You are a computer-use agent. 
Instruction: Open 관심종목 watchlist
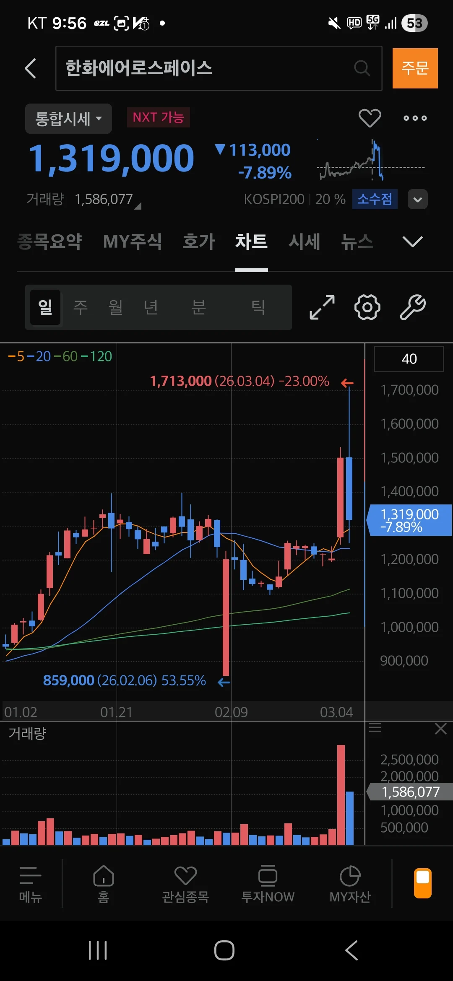[x=185, y=884]
